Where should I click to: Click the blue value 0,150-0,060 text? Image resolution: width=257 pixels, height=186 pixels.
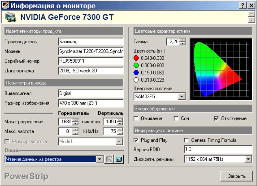tap(152, 73)
